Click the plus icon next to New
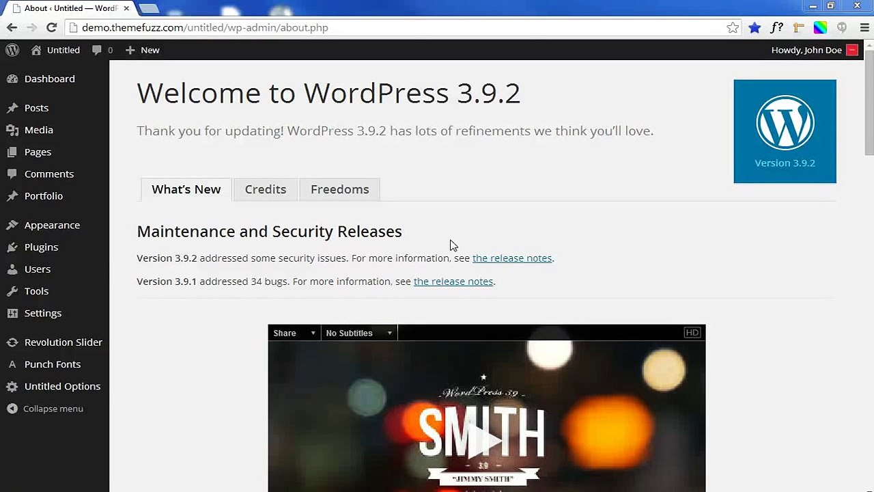 click(130, 50)
